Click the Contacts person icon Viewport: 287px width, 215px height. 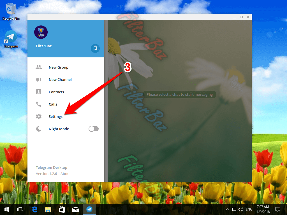(x=39, y=92)
